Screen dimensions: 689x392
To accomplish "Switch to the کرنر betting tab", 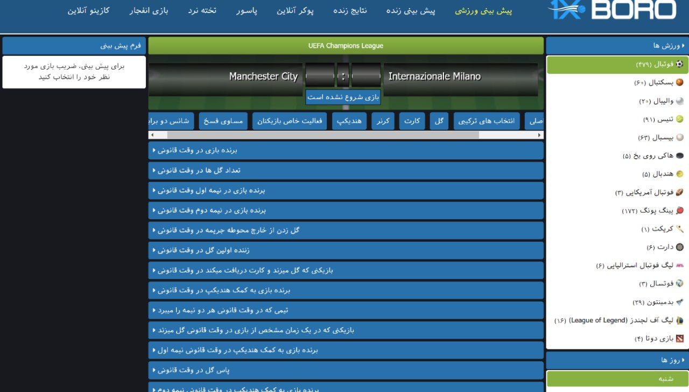I will coord(383,121).
